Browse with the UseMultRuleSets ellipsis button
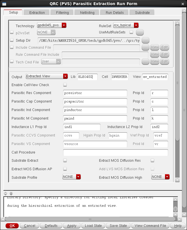Image resolution: width=187 pixels, height=230 pixels. (140, 32)
